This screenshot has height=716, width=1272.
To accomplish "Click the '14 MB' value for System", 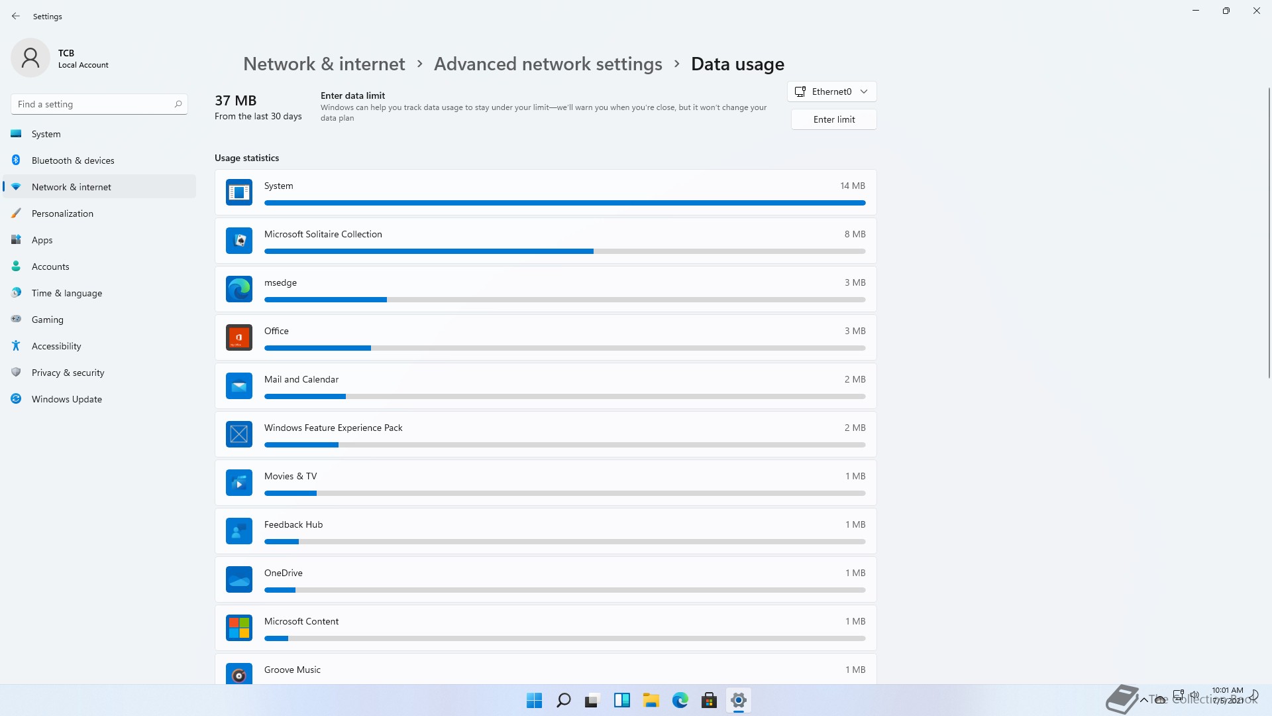I will pyautogui.click(x=853, y=186).
